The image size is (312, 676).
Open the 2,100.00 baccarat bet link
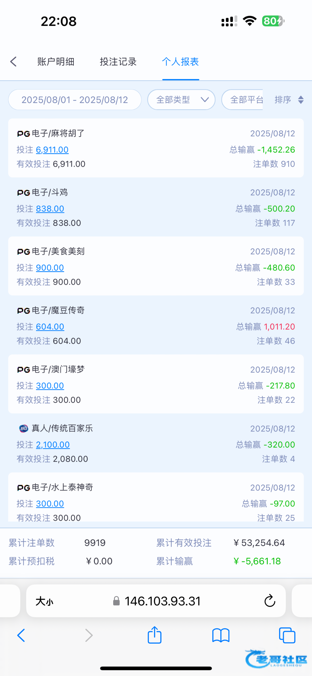coord(53,444)
